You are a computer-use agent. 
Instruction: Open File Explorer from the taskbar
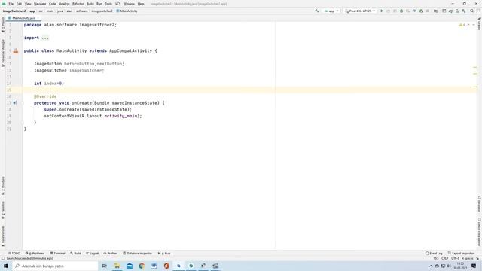[117, 266]
